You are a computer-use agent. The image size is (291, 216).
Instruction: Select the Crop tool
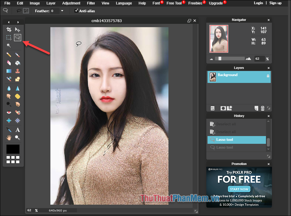pyautogui.click(x=9, y=29)
